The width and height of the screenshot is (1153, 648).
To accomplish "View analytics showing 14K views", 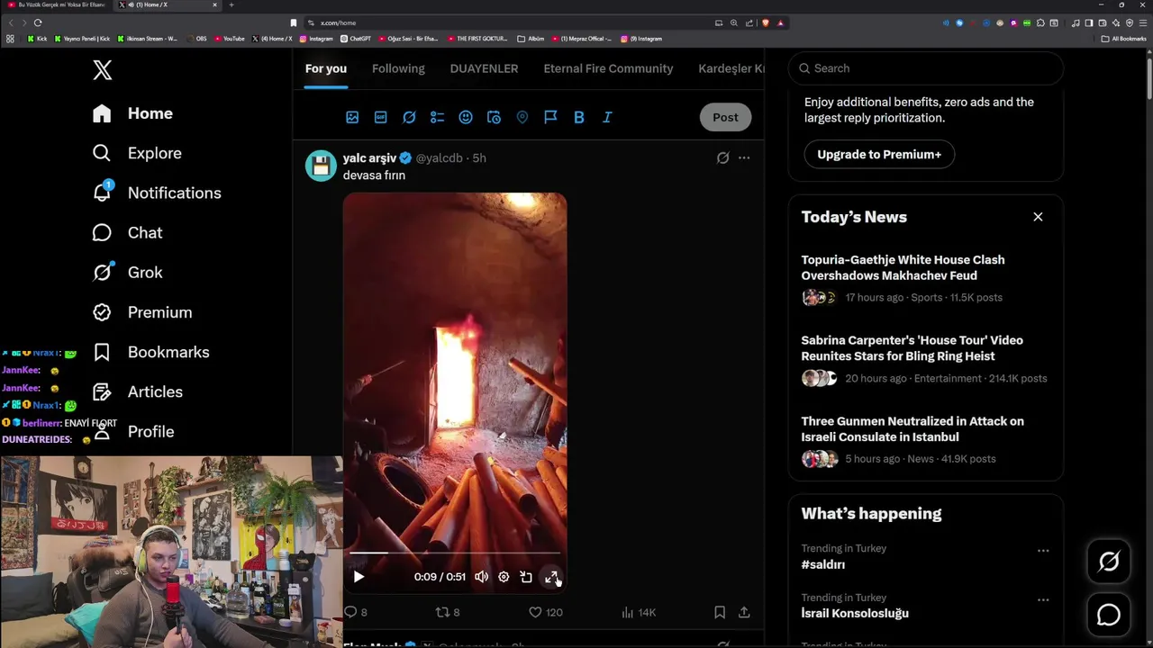I will [x=639, y=612].
